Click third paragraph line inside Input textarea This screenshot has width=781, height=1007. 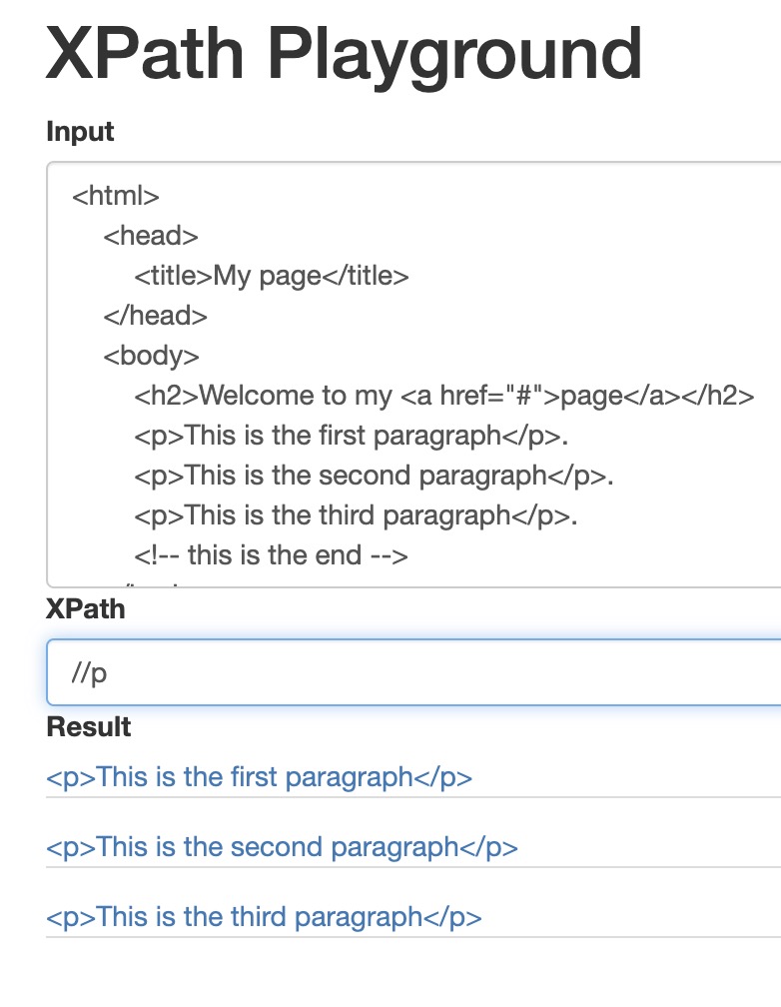(x=356, y=515)
